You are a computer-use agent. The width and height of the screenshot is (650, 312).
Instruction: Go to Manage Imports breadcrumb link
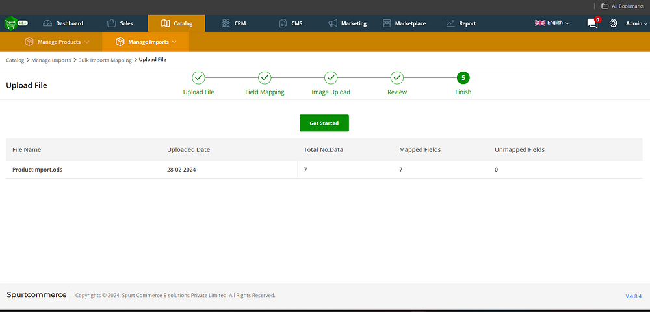click(x=51, y=60)
